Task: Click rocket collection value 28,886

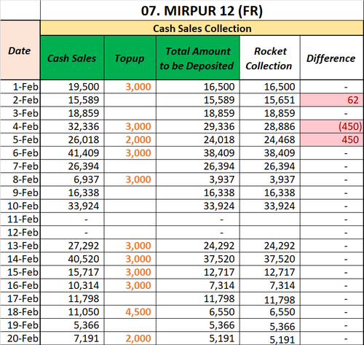Action: (x=270, y=126)
